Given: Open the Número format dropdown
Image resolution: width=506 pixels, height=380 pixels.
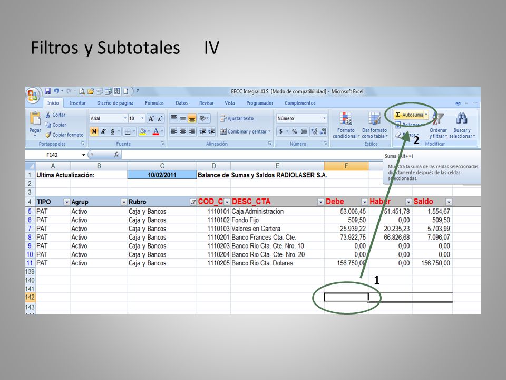Looking at the screenshot, I should click(324, 118).
